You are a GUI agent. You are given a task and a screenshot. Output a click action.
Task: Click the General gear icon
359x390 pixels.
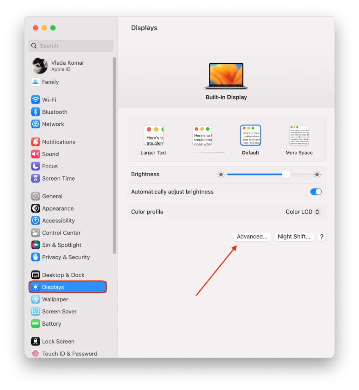click(x=35, y=196)
